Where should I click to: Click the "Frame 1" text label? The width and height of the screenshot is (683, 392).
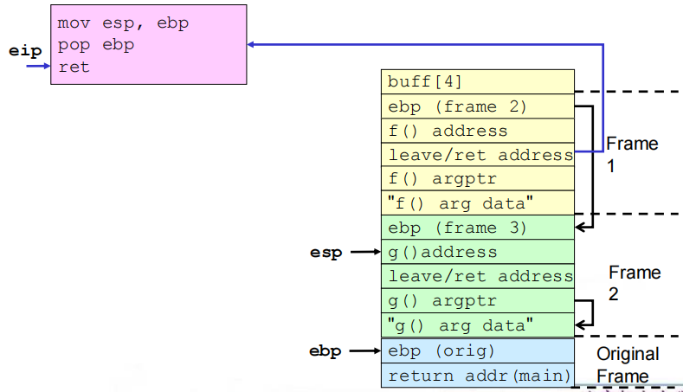pos(632,153)
